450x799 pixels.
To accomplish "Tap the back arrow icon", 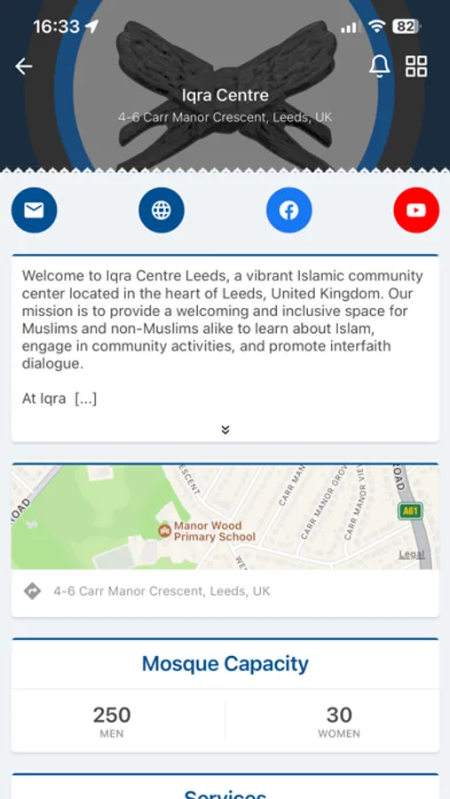I will tap(23, 67).
